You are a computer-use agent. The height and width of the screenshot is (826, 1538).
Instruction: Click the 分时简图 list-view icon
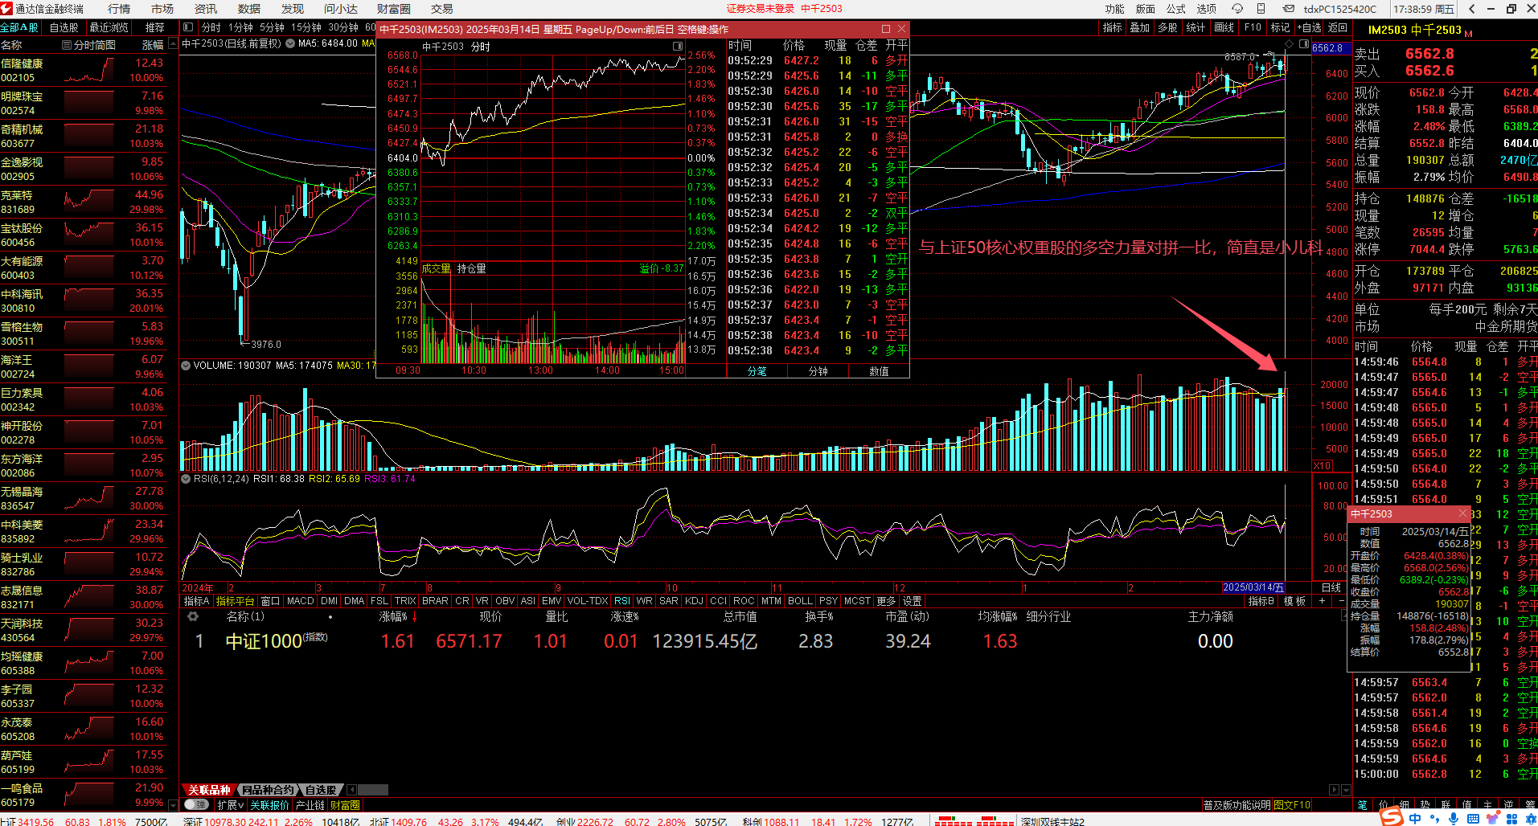(x=67, y=45)
